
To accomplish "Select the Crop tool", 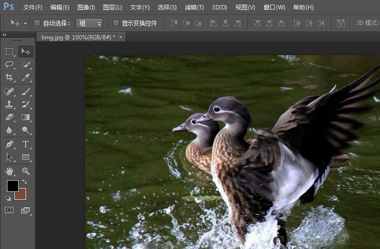I will (x=9, y=77).
